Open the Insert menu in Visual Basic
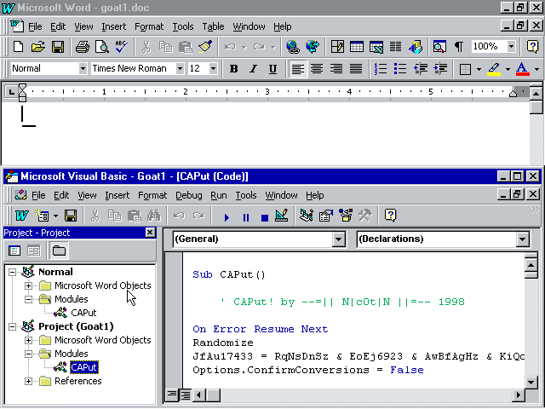The height and width of the screenshot is (409, 545). (118, 195)
